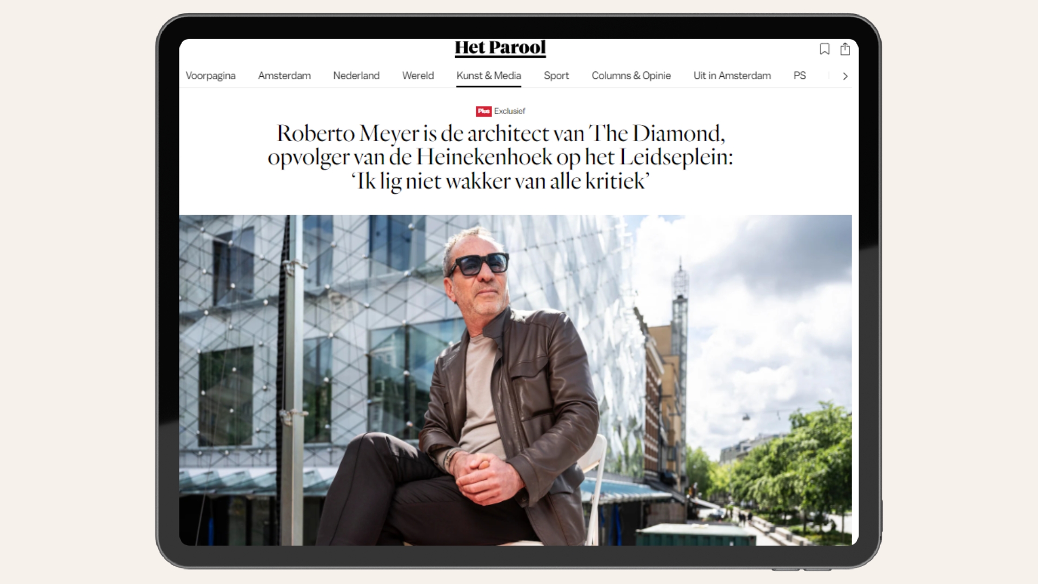This screenshot has height=584, width=1038.
Task: Select the PS tab
Action: coord(800,76)
